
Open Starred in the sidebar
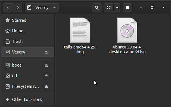(x=28, y=20)
